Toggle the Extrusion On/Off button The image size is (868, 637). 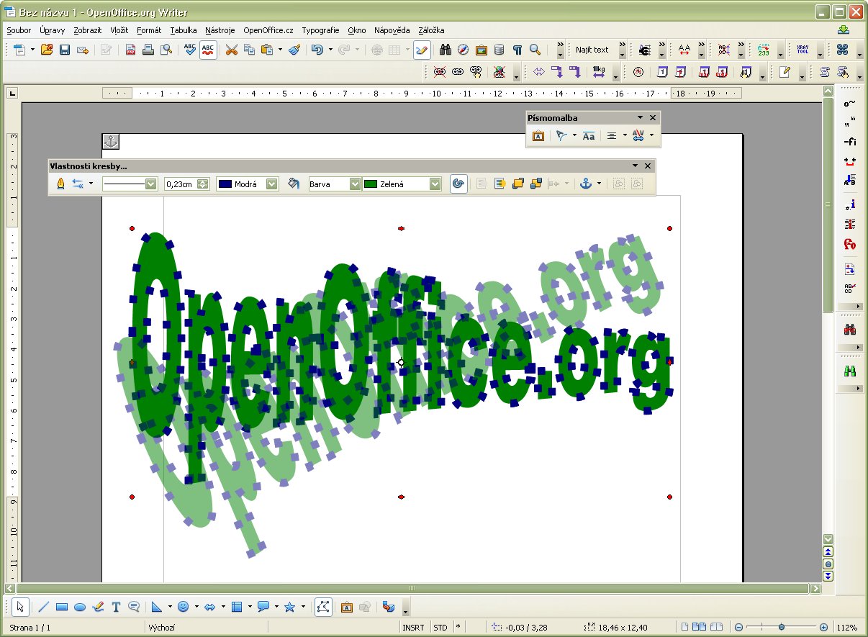[389, 607]
